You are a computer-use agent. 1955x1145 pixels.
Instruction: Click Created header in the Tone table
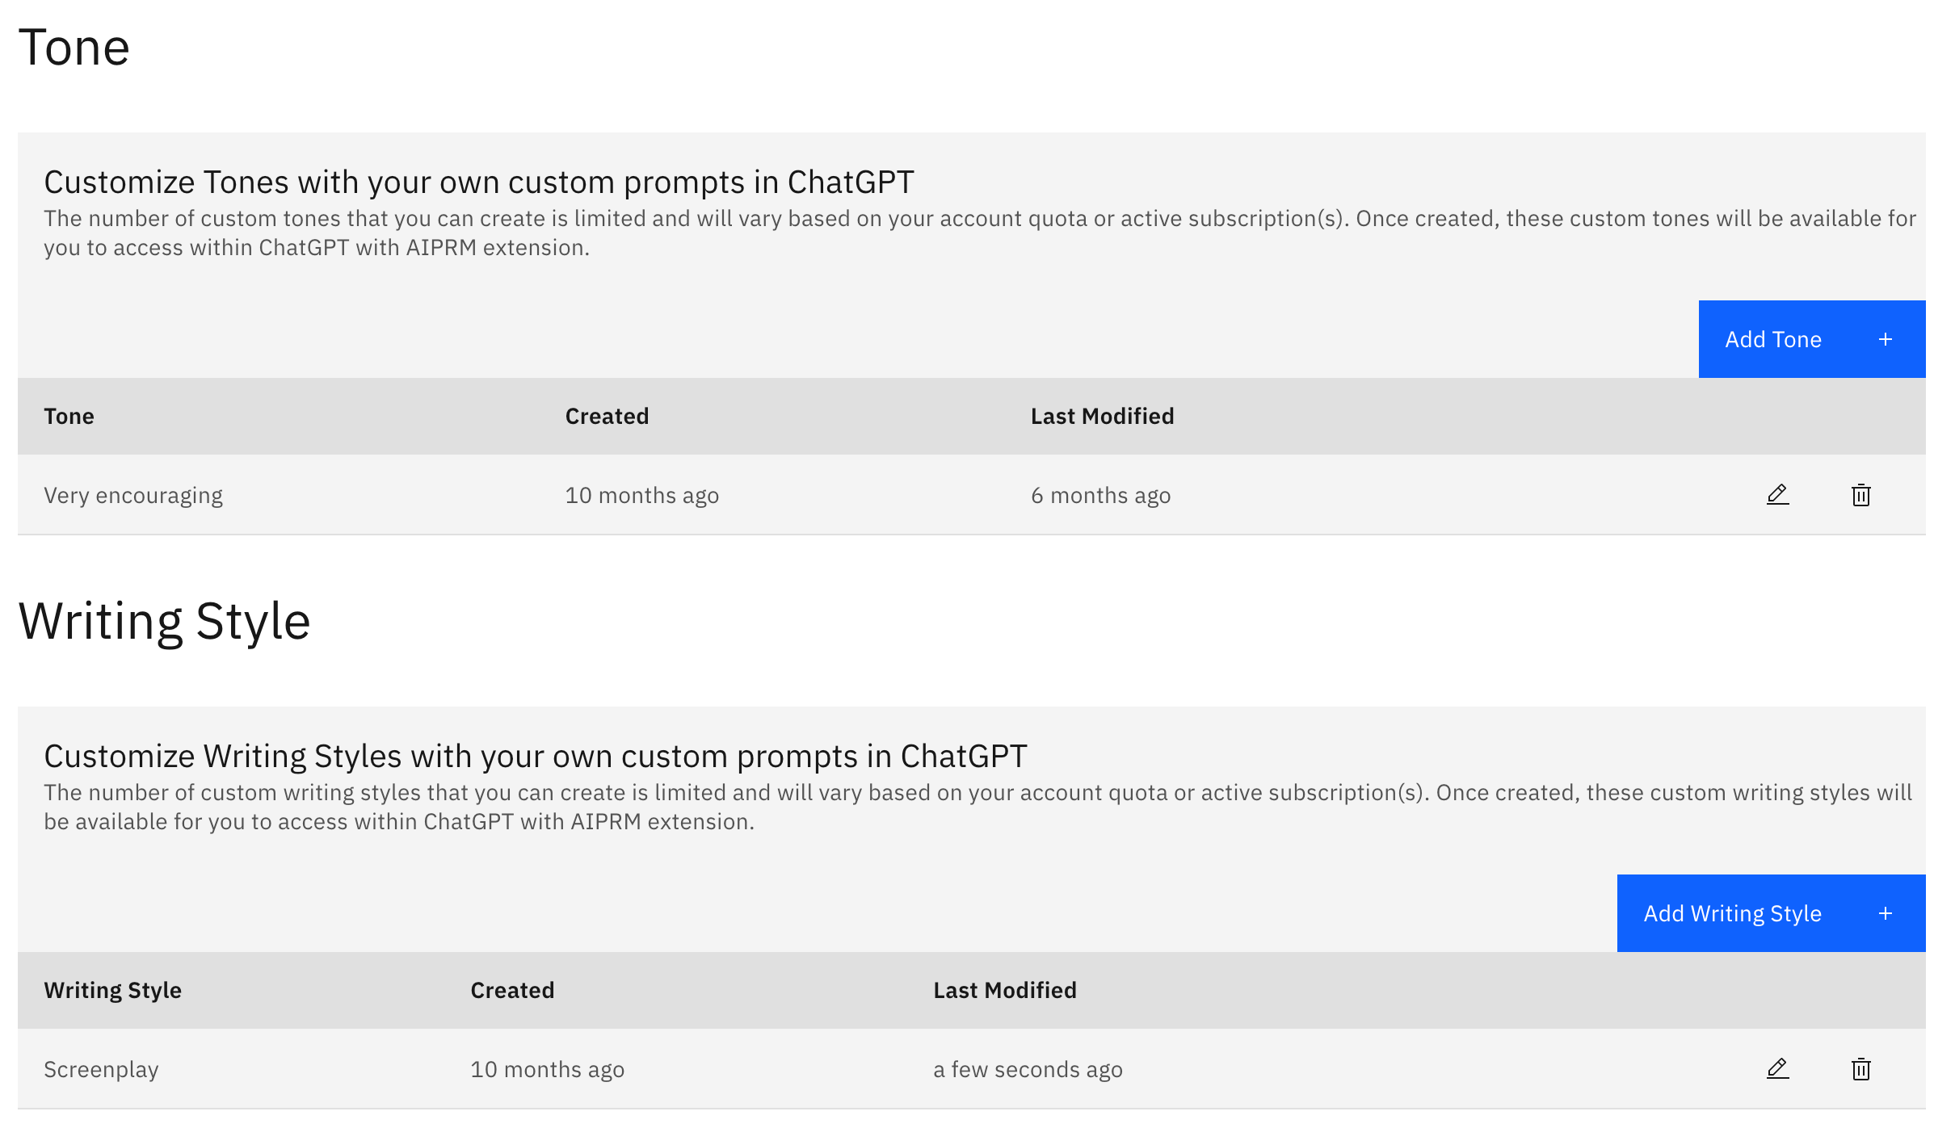point(607,416)
